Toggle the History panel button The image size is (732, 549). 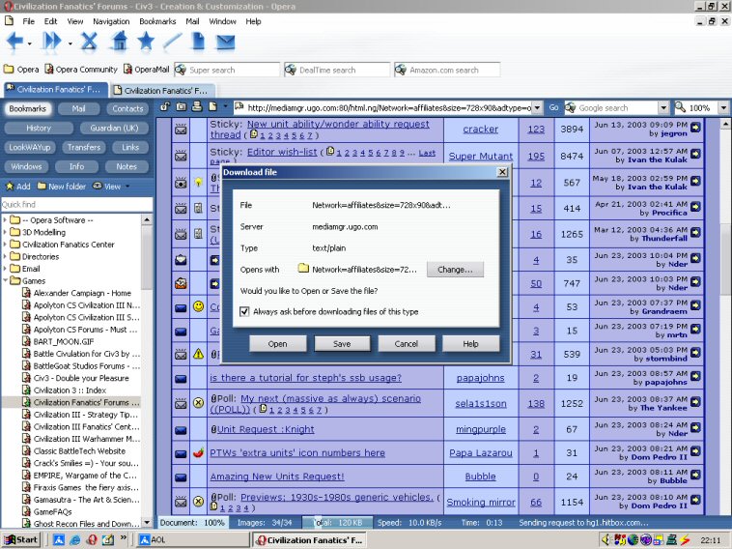tap(39, 128)
